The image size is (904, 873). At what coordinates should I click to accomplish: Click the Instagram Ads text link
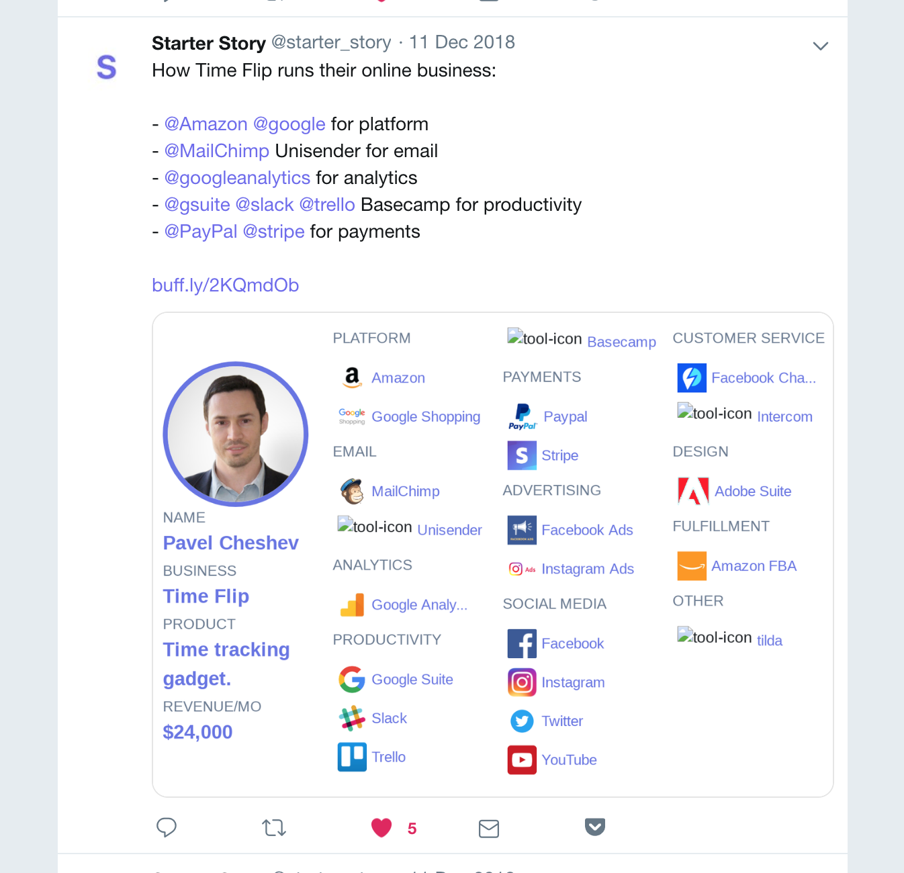pyautogui.click(x=588, y=569)
